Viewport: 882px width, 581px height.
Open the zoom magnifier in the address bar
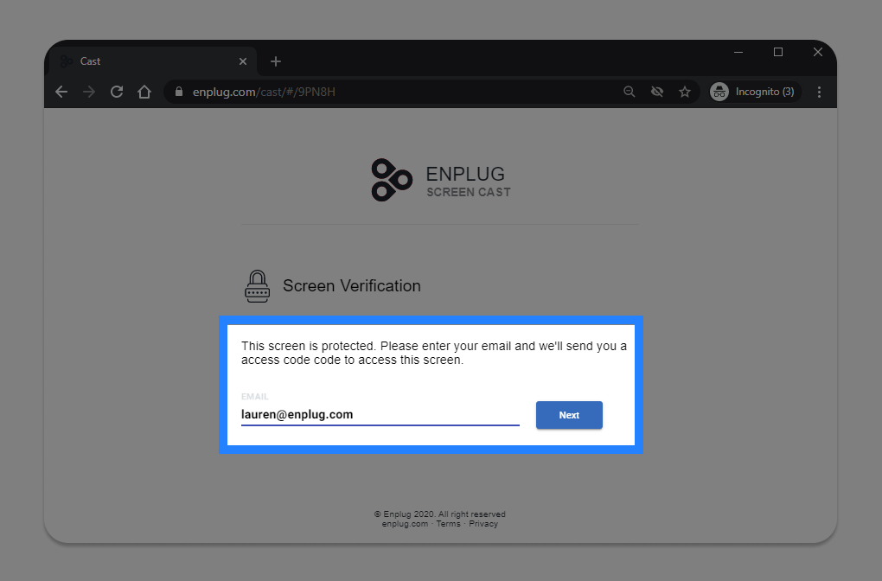pos(630,92)
